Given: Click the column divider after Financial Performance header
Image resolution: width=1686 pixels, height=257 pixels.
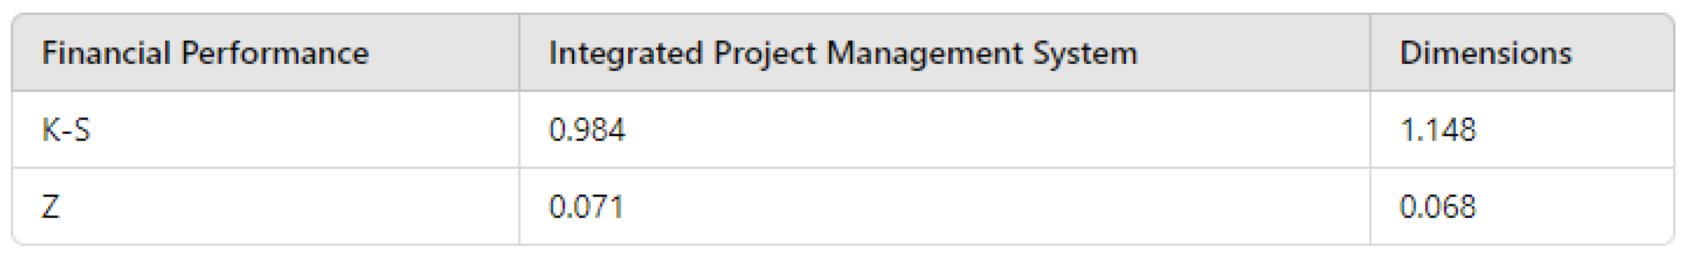Looking at the screenshot, I should coord(520,54).
